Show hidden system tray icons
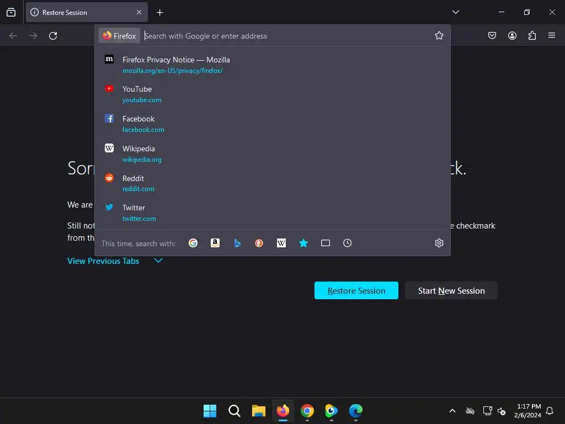565x424 pixels. (x=452, y=411)
